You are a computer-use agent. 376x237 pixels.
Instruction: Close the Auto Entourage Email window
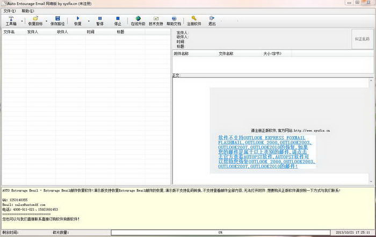(x=368, y=3)
